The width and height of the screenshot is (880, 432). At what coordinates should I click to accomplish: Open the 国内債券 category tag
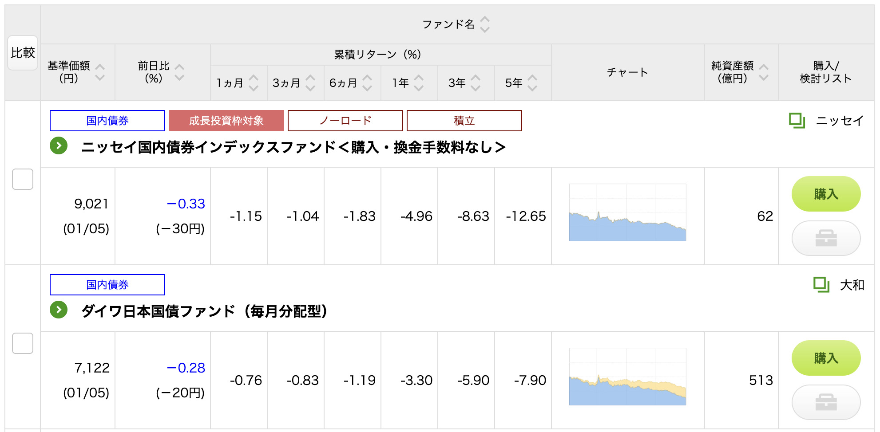(x=107, y=120)
